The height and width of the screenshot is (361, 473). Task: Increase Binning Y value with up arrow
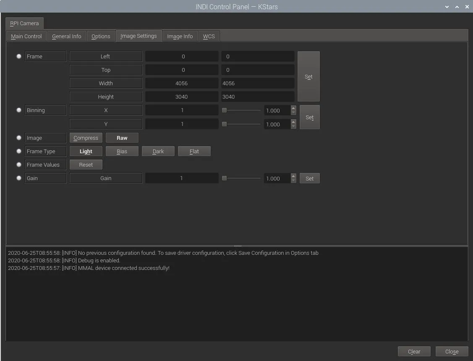coord(293,122)
